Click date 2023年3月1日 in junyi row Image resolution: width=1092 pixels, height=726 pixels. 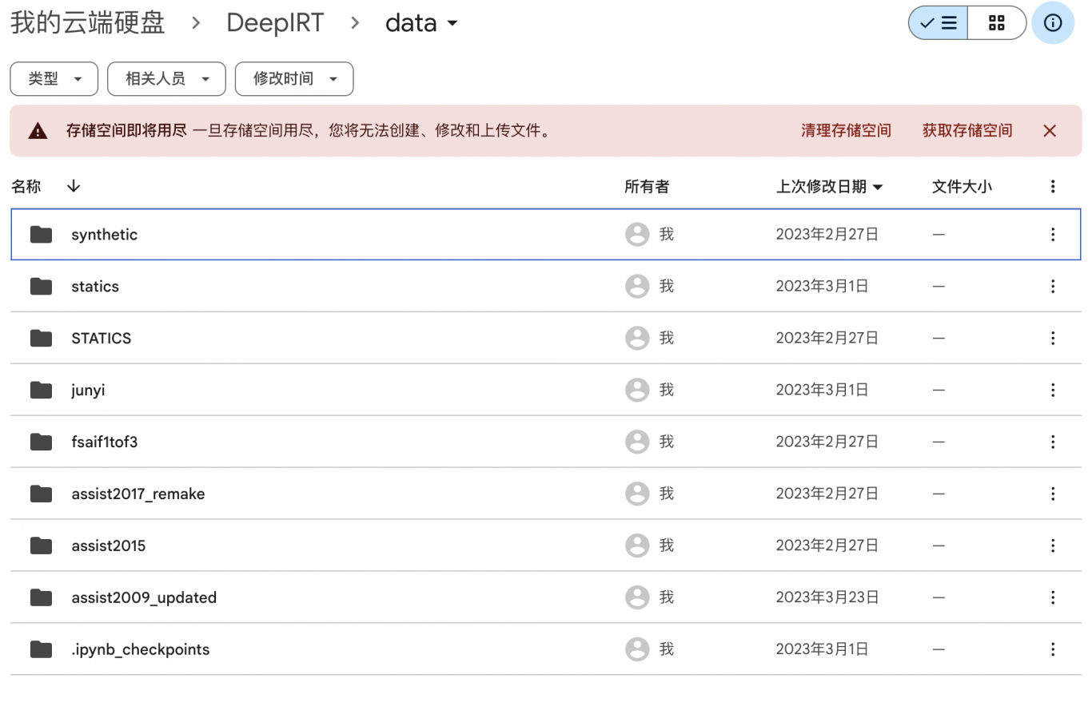coord(822,390)
